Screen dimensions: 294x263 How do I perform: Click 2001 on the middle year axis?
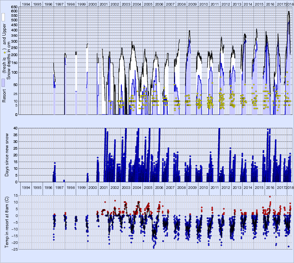tap(103, 187)
